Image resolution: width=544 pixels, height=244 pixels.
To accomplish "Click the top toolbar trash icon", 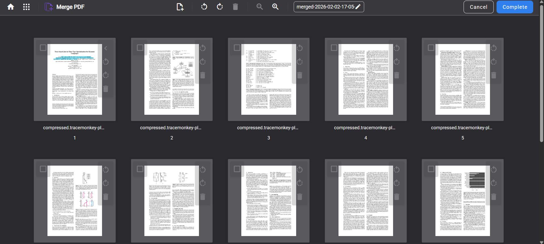I will (x=235, y=7).
